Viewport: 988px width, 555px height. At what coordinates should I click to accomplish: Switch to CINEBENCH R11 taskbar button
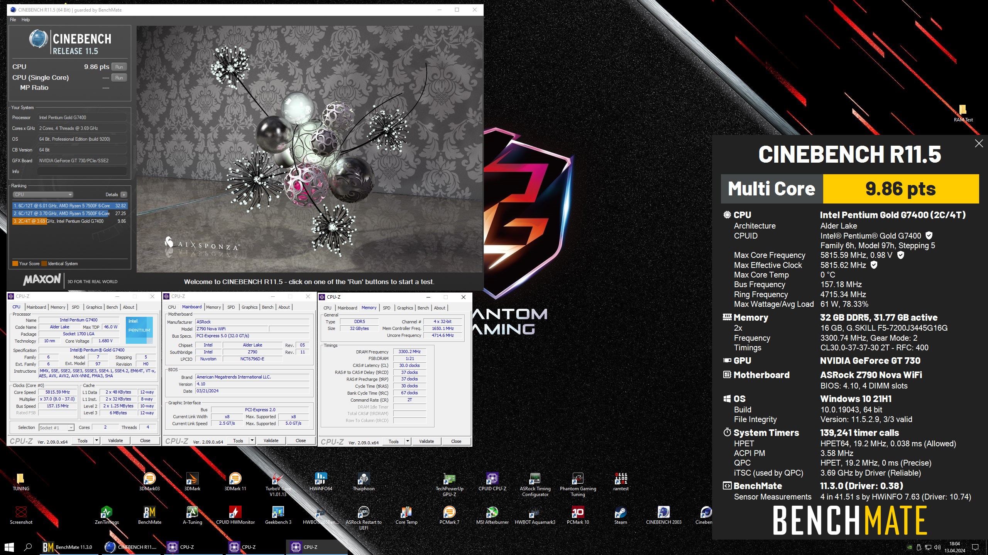(x=131, y=547)
